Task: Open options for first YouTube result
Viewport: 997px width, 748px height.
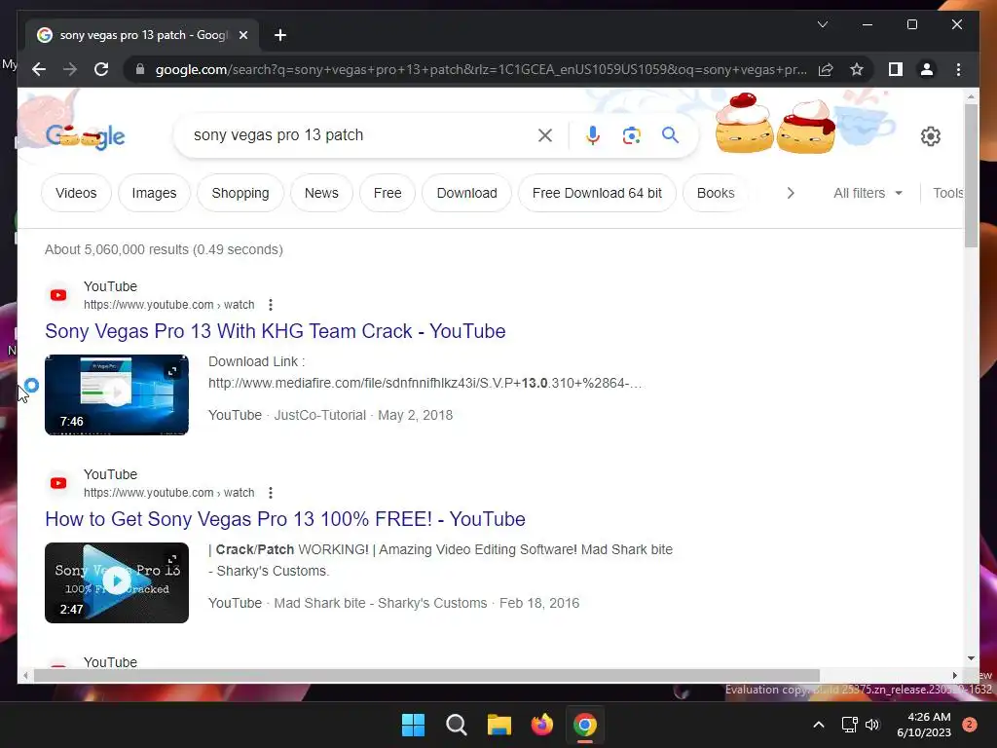Action: tap(271, 305)
